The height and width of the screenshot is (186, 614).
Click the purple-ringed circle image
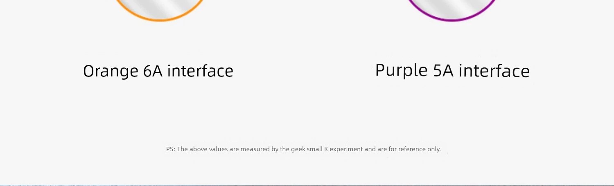pyautogui.click(x=452, y=10)
